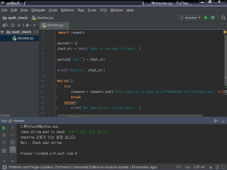227x170 pixels.
Task: Hide the Project tool window
Action: (35, 25)
